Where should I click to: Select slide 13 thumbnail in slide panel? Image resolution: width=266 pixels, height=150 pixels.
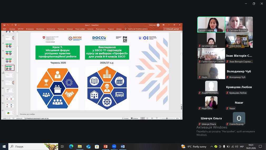(x=10, y=83)
